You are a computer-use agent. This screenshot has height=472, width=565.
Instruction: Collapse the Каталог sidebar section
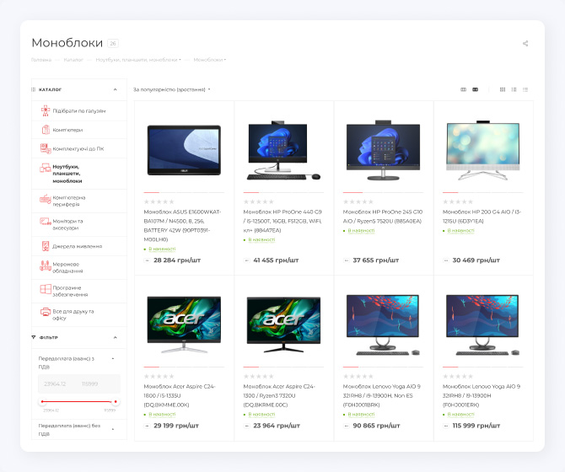(115, 89)
